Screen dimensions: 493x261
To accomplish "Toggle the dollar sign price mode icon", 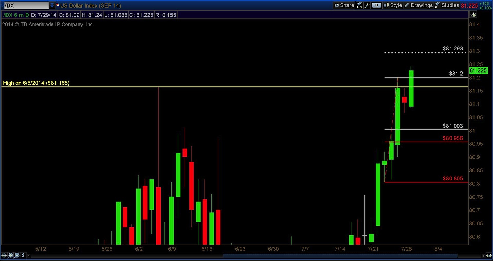I will 23,255.
